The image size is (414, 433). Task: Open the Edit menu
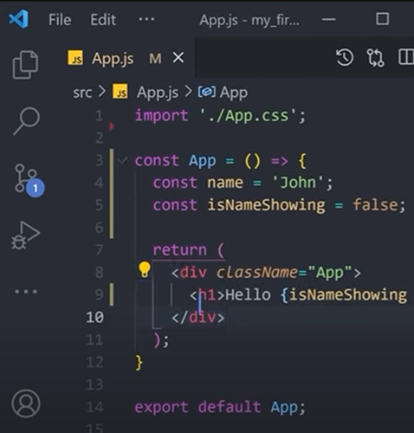click(x=103, y=20)
